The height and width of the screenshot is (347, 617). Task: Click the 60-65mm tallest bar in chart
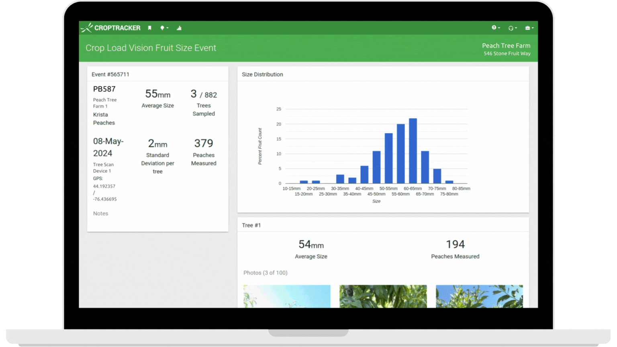point(413,151)
